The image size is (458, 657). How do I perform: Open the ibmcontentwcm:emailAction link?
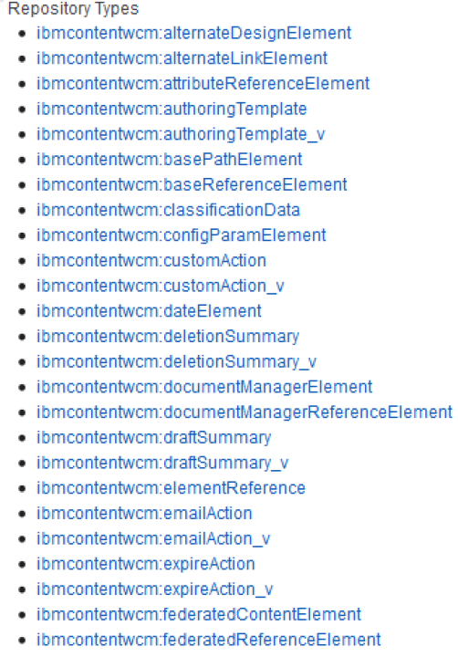tap(144, 514)
